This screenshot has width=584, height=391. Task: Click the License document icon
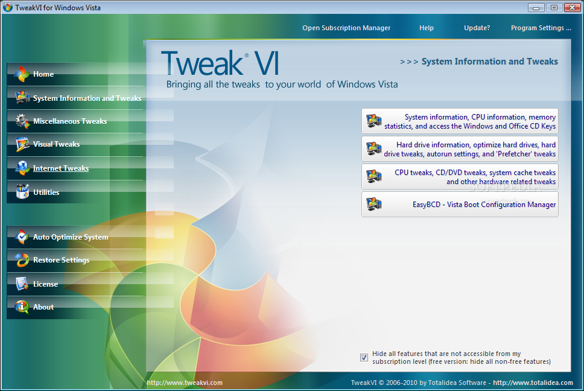22,284
